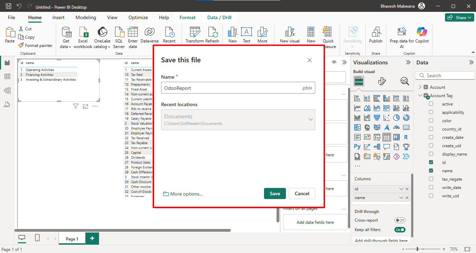Select the Page 1 tab
The width and height of the screenshot is (476, 253).
[x=72, y=239]
